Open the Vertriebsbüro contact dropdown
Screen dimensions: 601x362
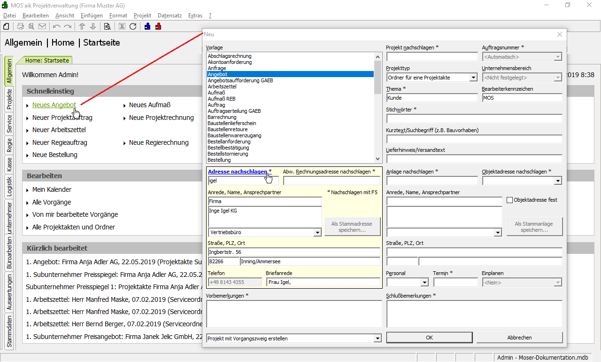click(x=317, y=232)
